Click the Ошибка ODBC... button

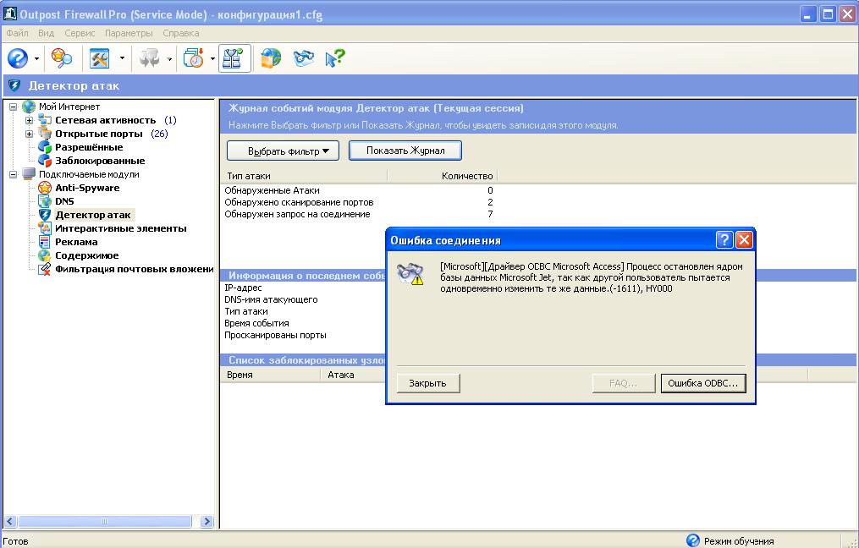[703, 383]
